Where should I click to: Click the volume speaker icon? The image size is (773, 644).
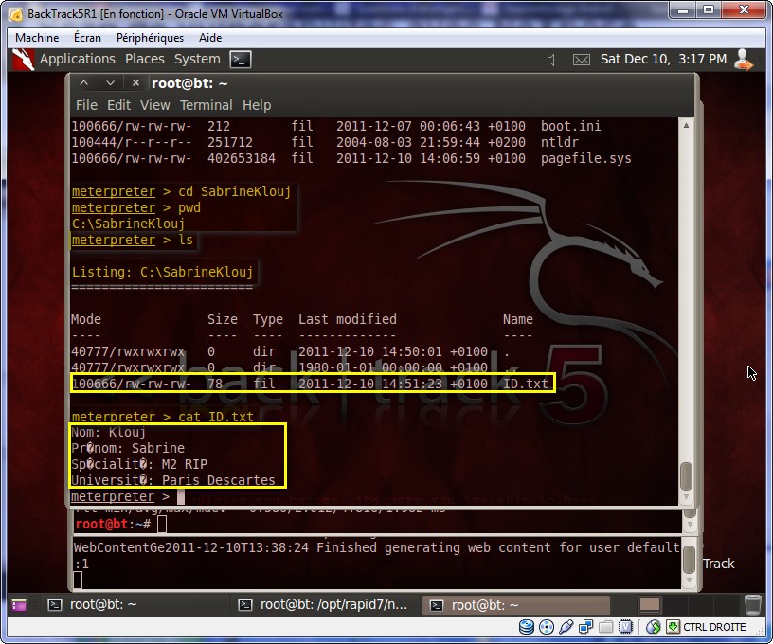pyautogui.click(x=551, y=60)
